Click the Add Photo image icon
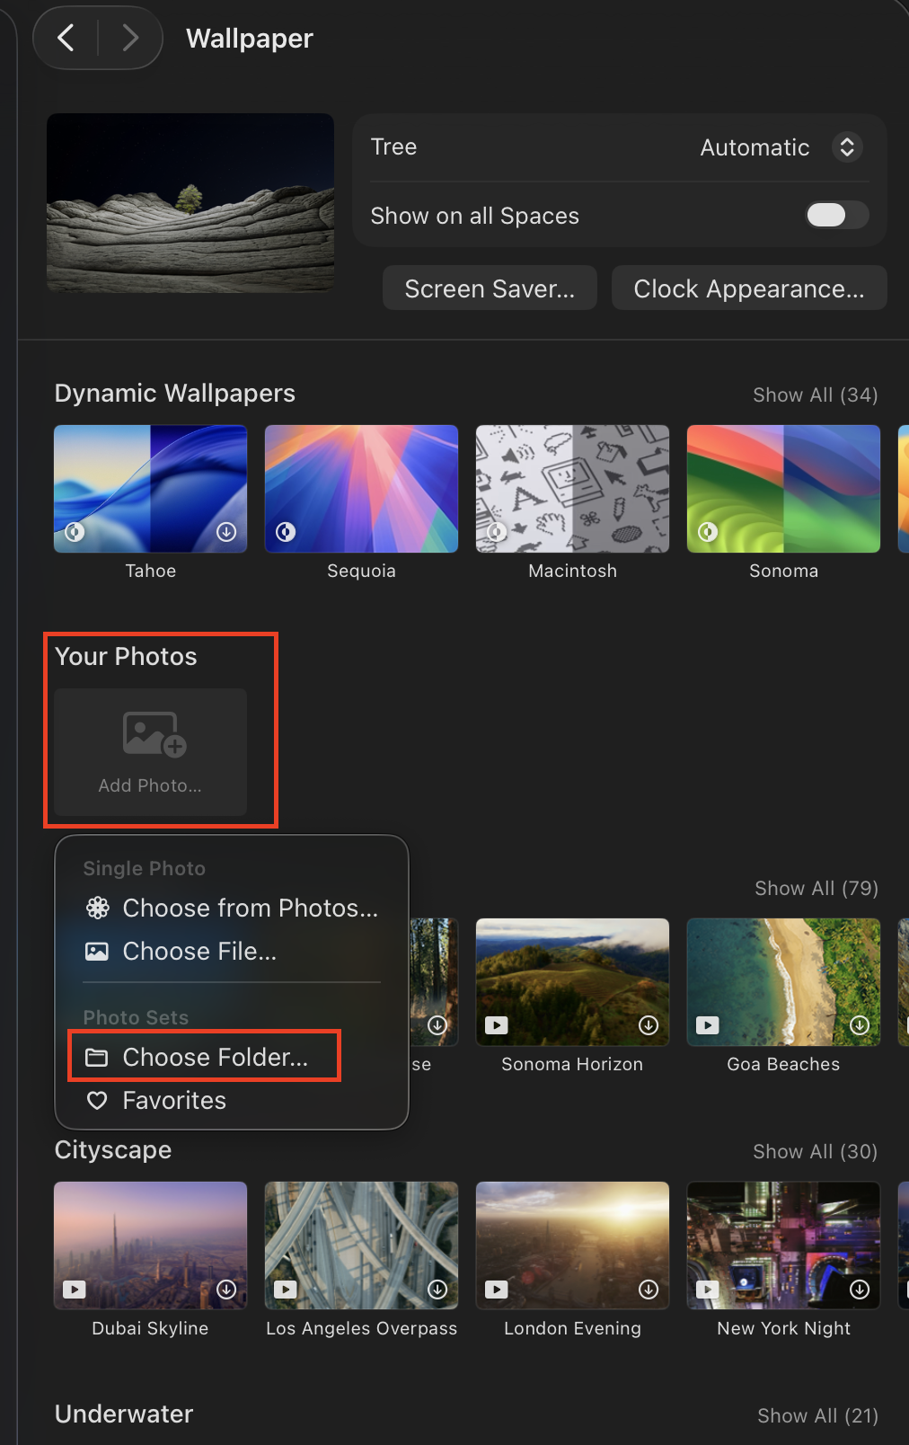Image resolution: width=909 pixels, height=1445 pixels. [154, 734]
